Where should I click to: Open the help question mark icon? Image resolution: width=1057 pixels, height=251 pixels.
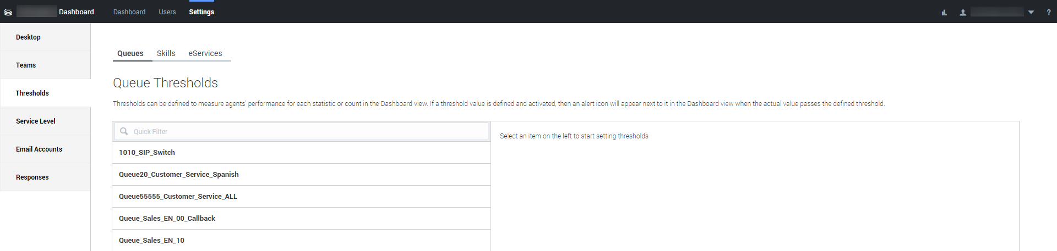coord(1048,12)
